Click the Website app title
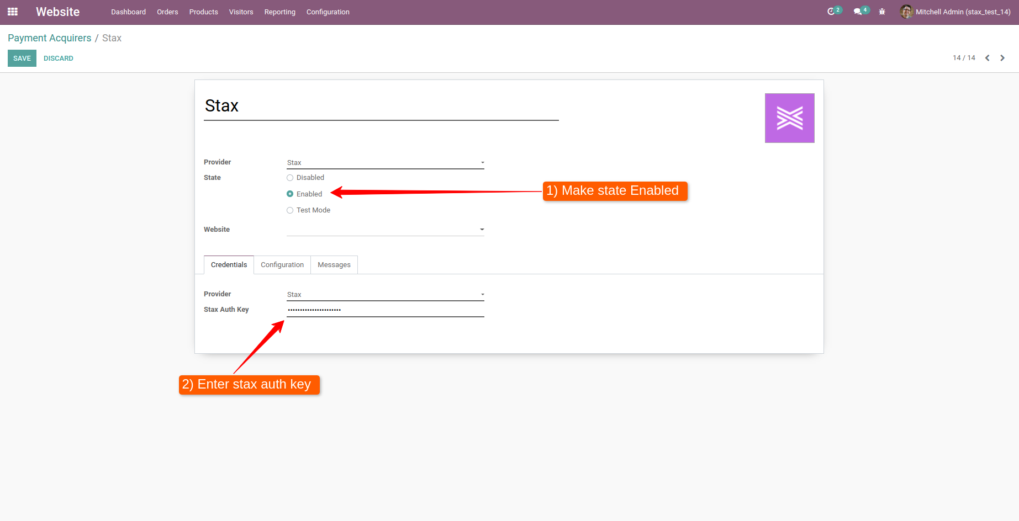This screenshot has width=1019, height=521. point(58,12)
